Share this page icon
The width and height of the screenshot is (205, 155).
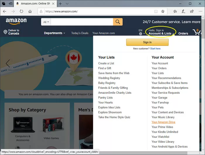(192, 11)
